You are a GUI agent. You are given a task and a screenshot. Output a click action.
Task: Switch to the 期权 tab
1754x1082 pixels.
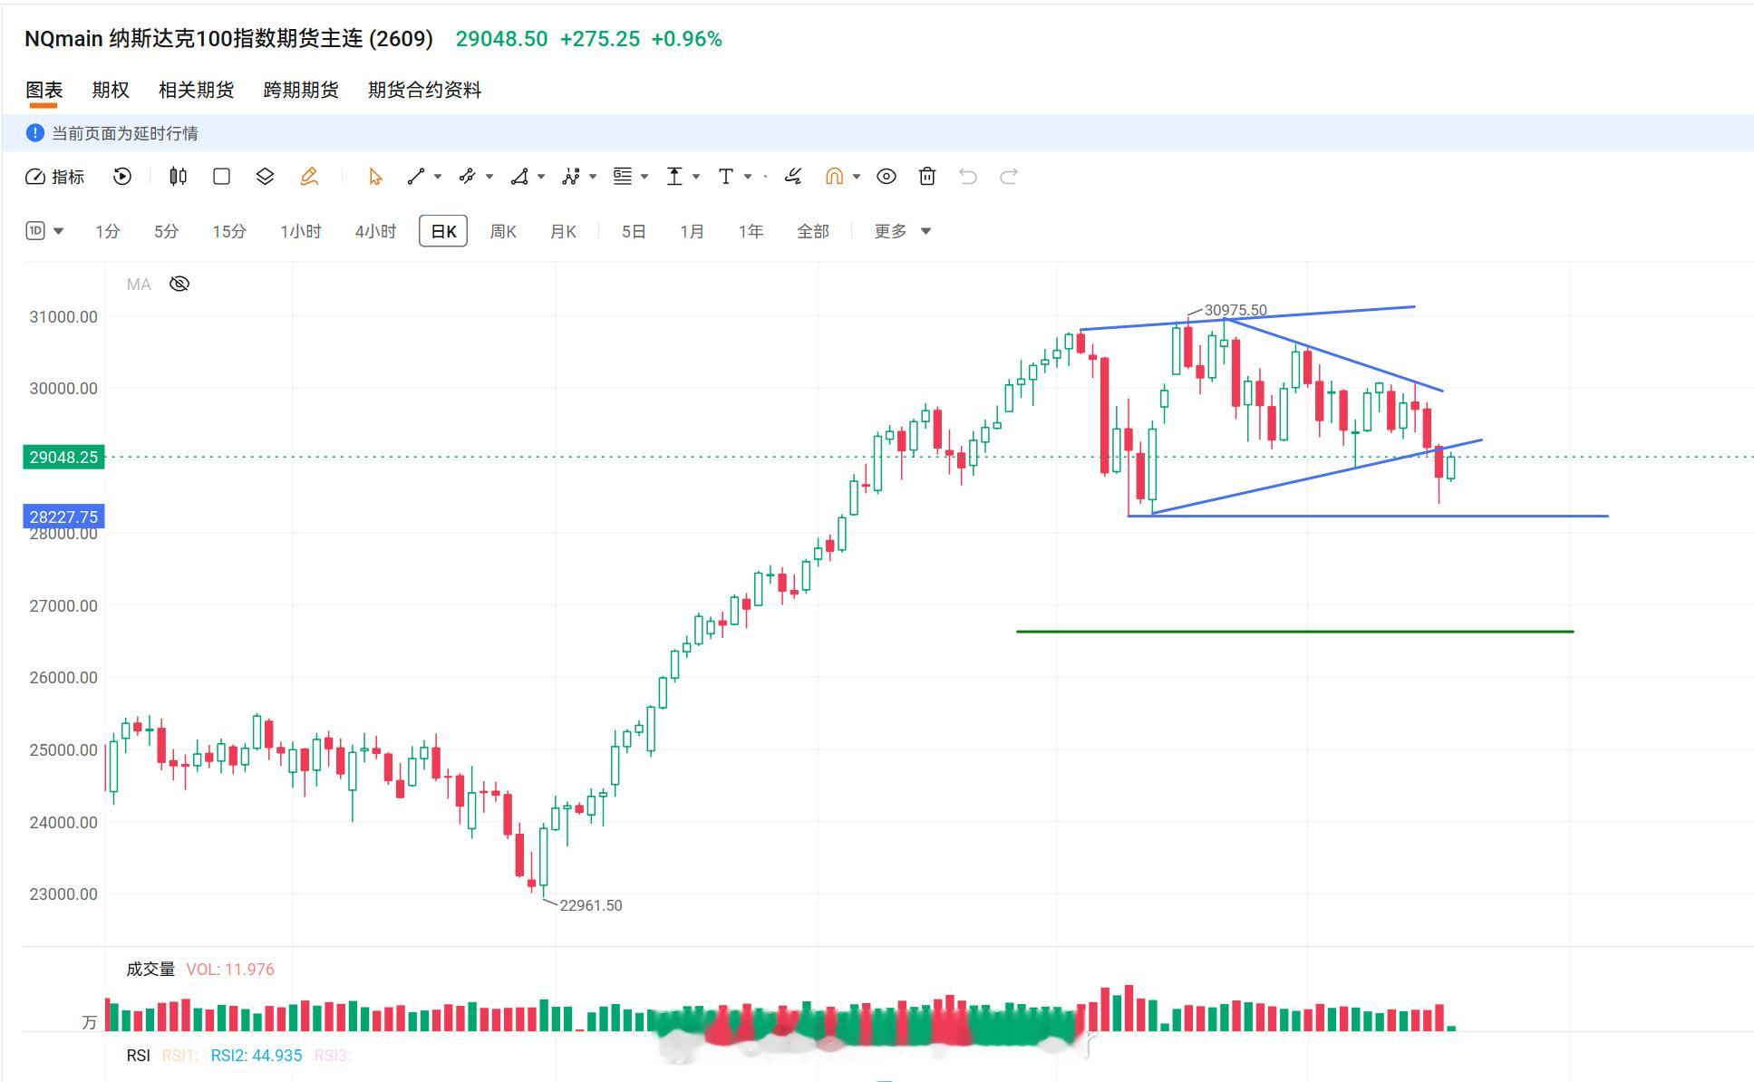[111, 90]
